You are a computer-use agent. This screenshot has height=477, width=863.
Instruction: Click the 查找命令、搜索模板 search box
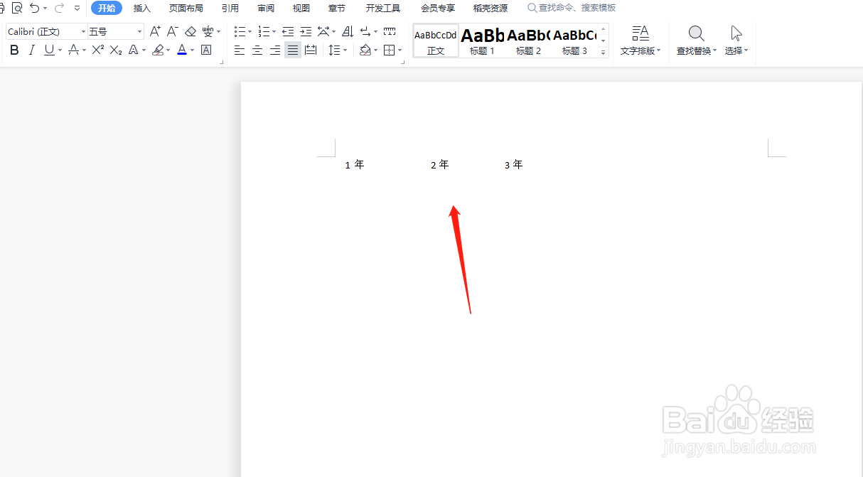pos(572,8)
